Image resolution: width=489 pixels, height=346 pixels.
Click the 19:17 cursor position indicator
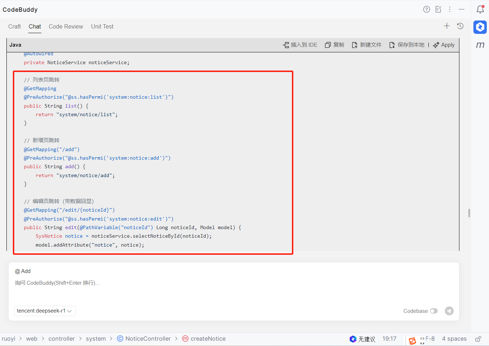coord(389,339)
